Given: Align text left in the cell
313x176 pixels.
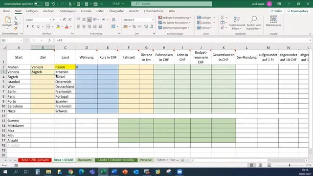Looking at the screenshot, I should click(x=79, y=26).
